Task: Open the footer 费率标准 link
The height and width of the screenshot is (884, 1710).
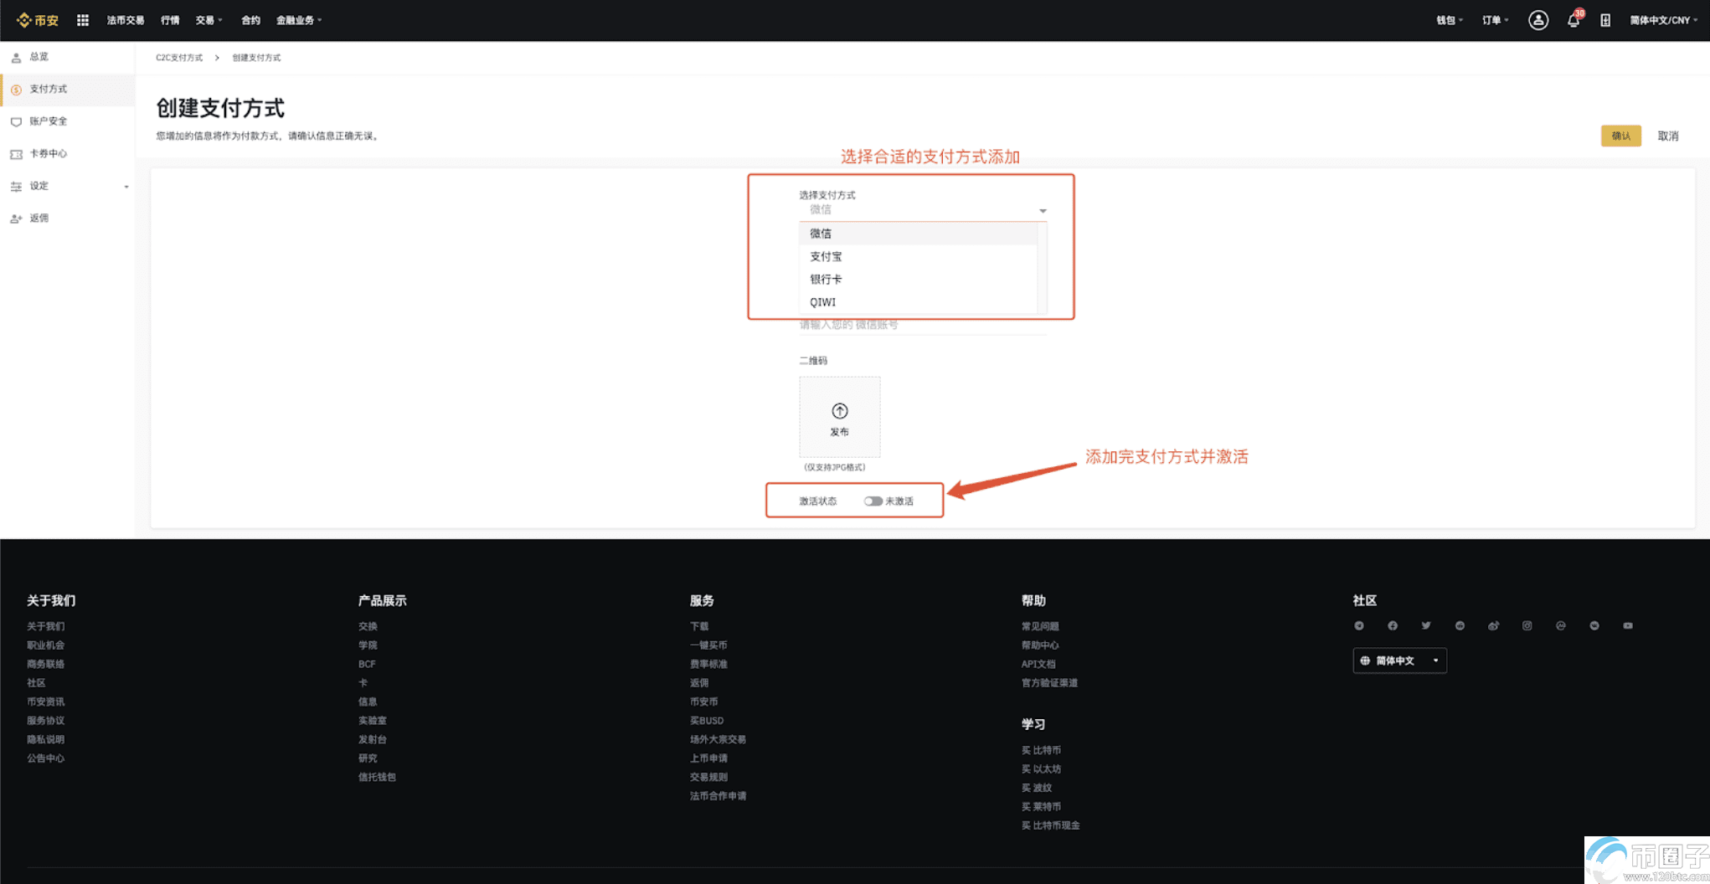Action: [x=708, y=664]
